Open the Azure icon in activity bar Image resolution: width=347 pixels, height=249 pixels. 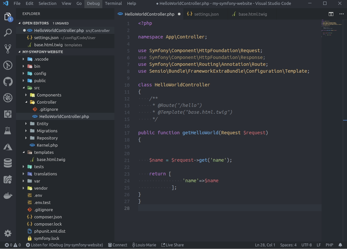pyautogui.click(x=8, y=147)
